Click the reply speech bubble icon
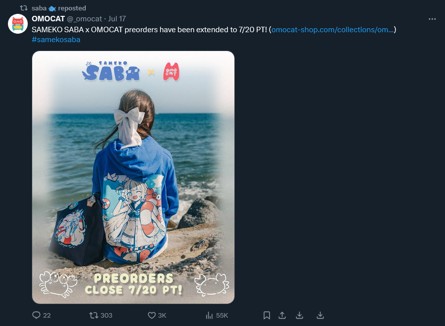The width and height of the screenshot is (445, 326). click(36, 315)
